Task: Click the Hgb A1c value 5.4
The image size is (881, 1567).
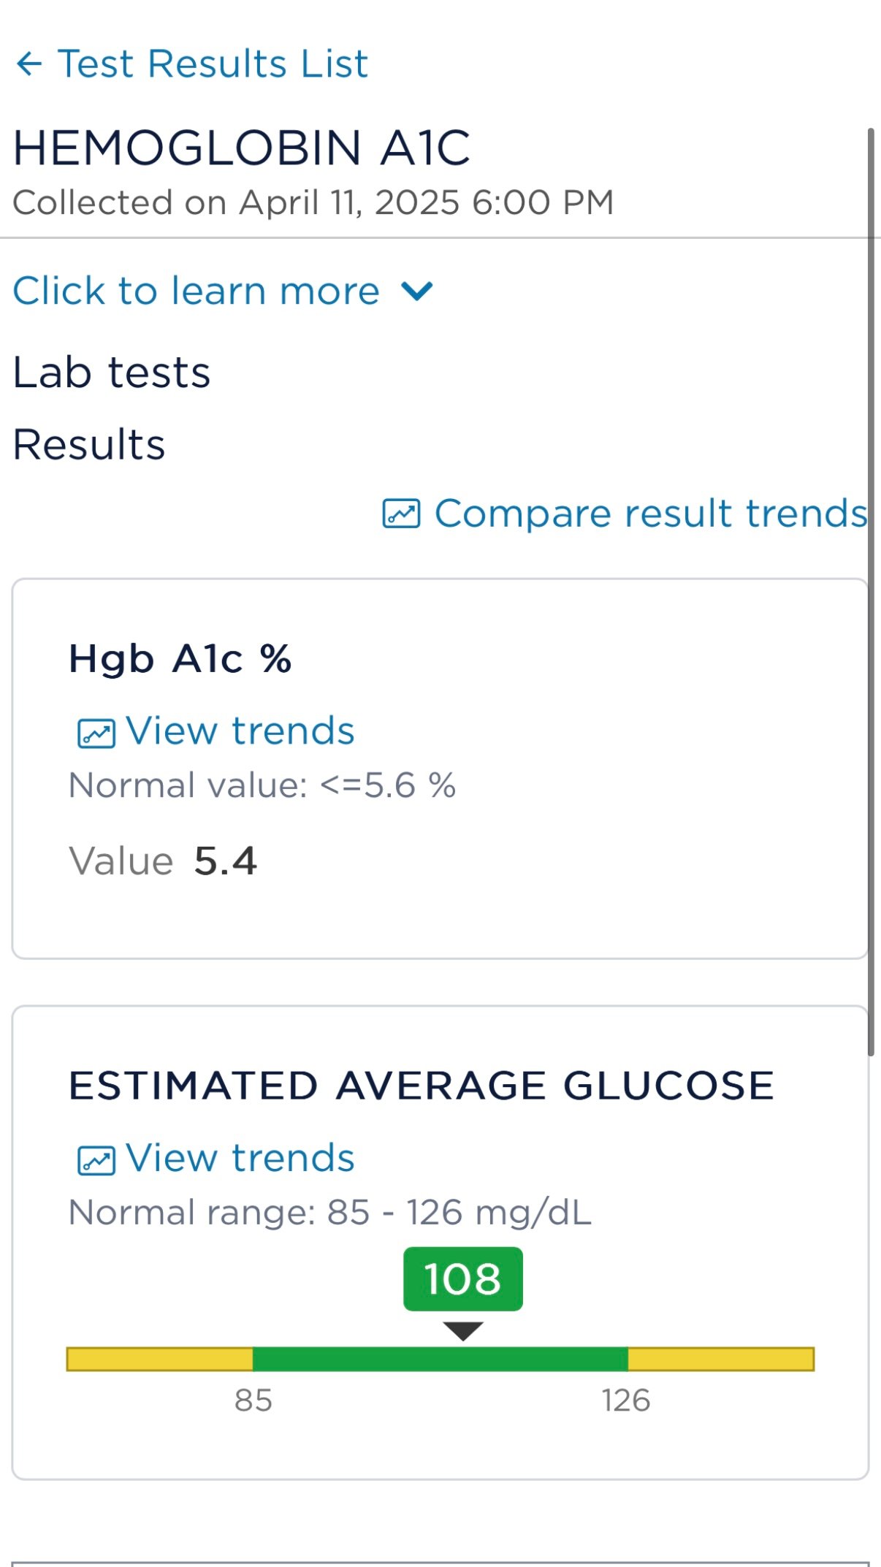Action: (x=226, y=861)
